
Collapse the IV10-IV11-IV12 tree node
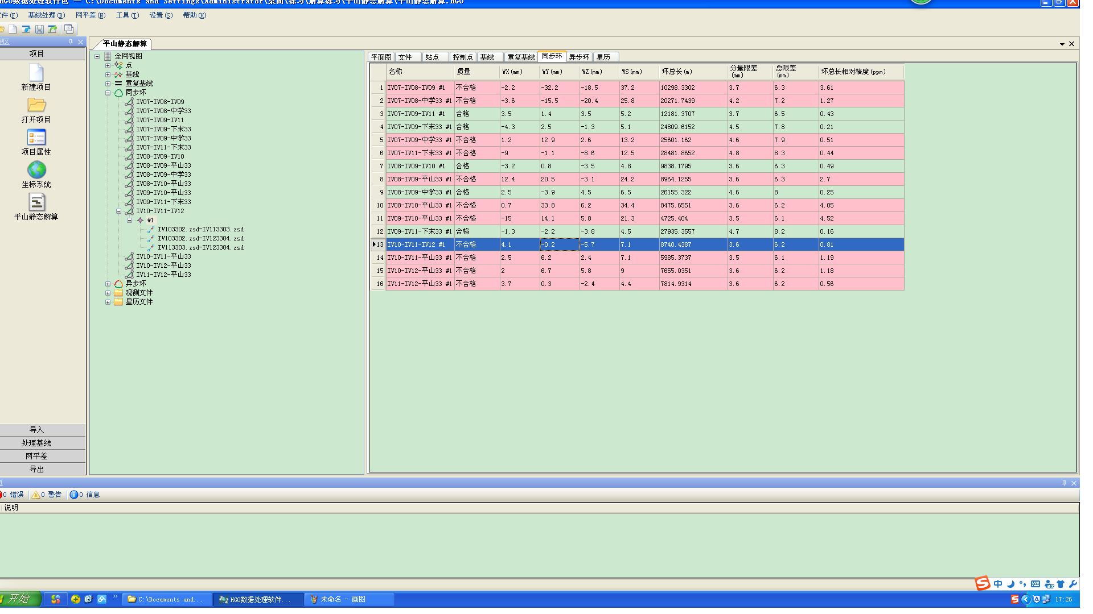click(x=119, y=211)
